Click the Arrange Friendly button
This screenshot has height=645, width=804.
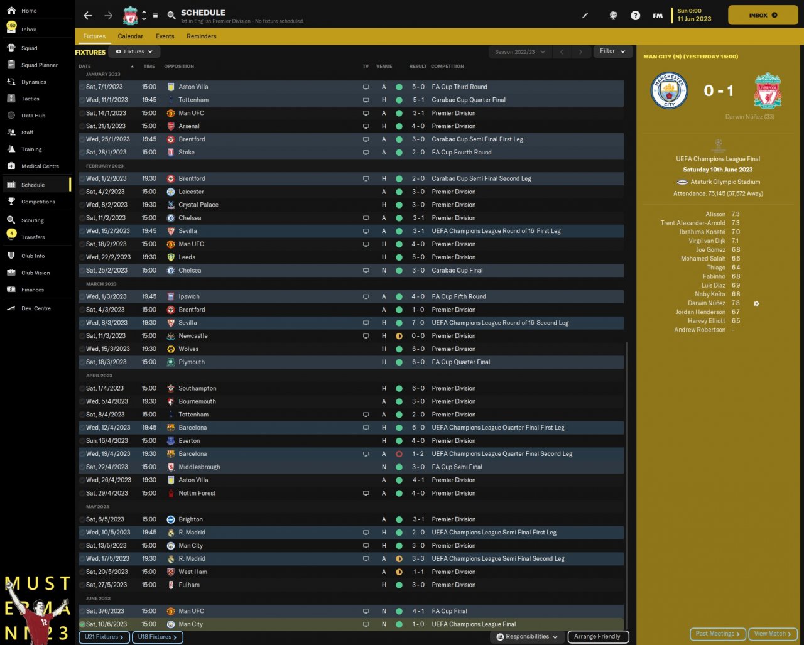pos(597,637)
